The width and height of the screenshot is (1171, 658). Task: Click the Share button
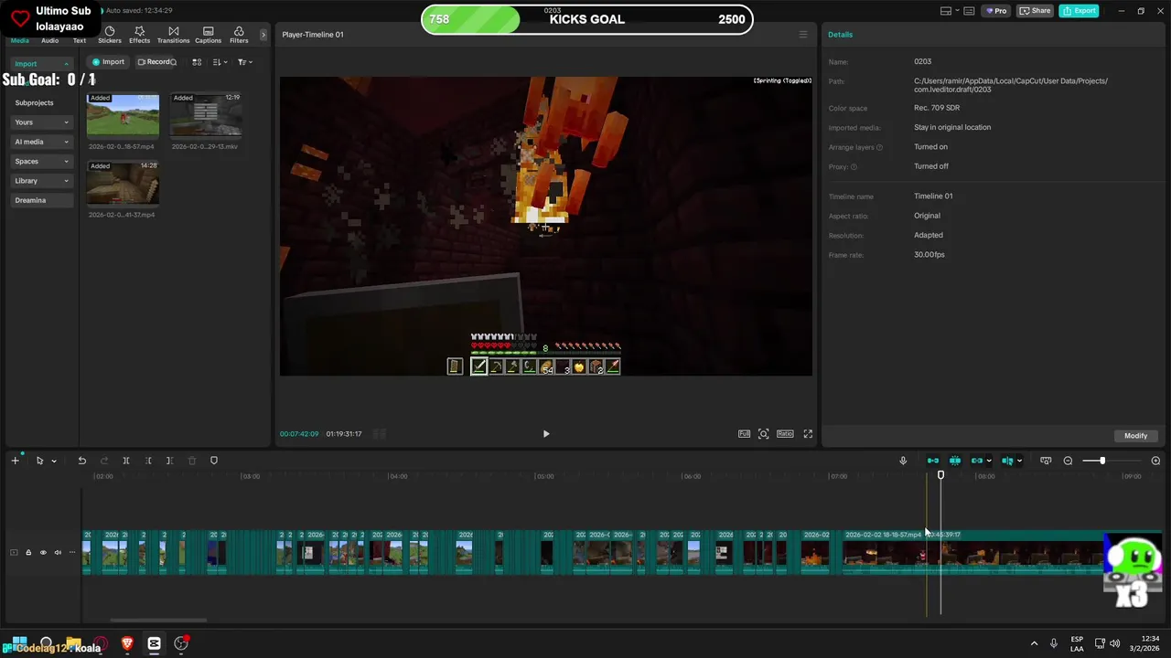tap(1036, 11)
